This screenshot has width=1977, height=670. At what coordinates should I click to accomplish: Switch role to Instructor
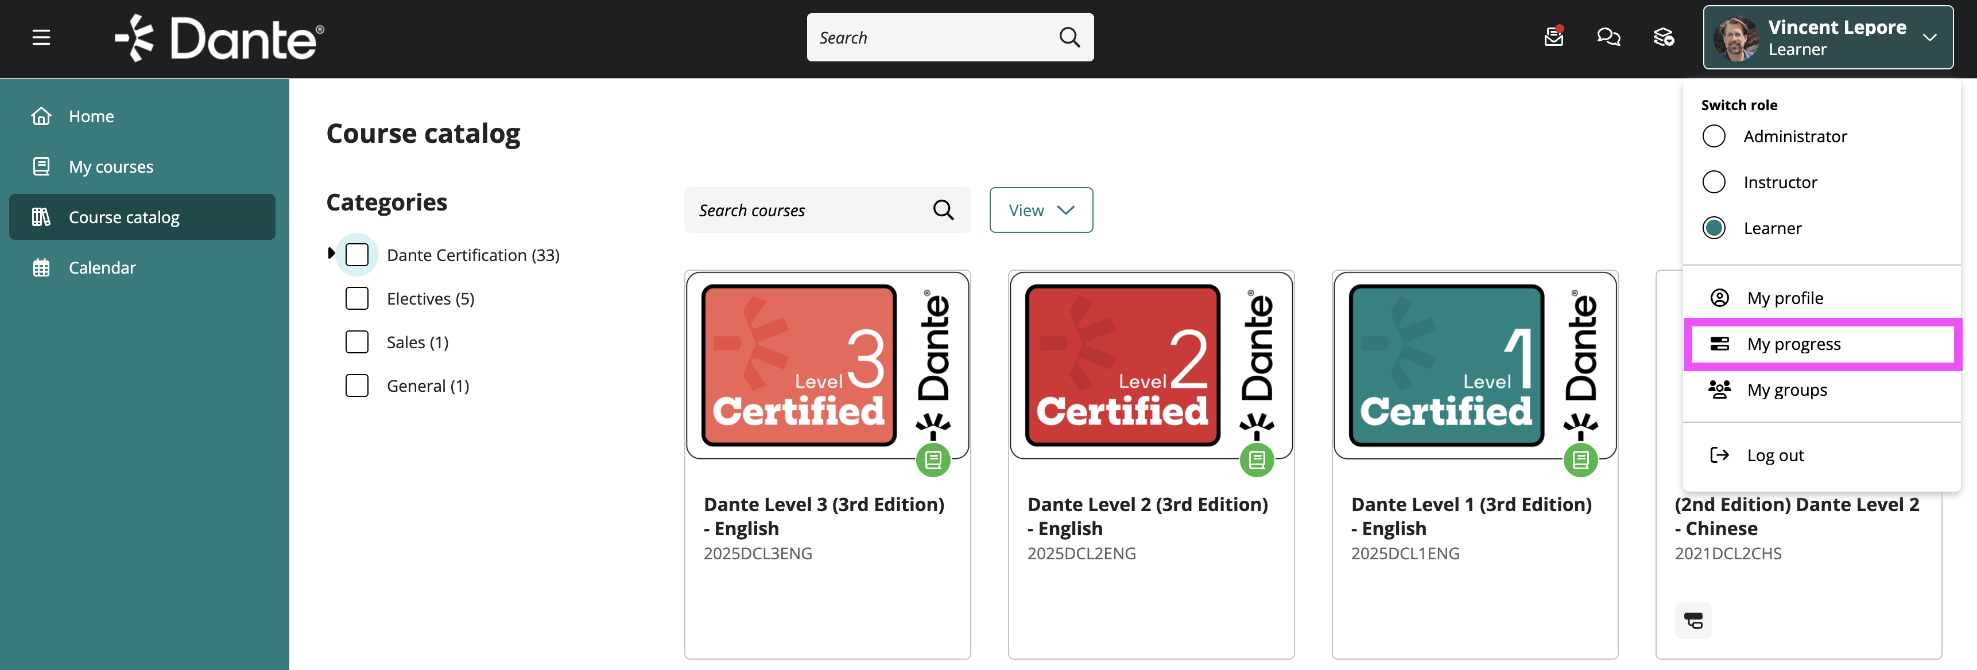coord(1714,182)
